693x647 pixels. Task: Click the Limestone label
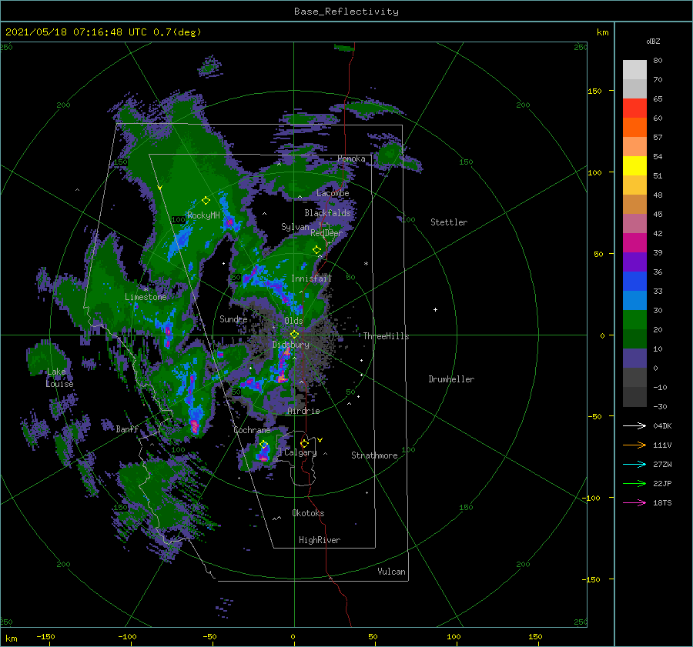coord(146,297)
